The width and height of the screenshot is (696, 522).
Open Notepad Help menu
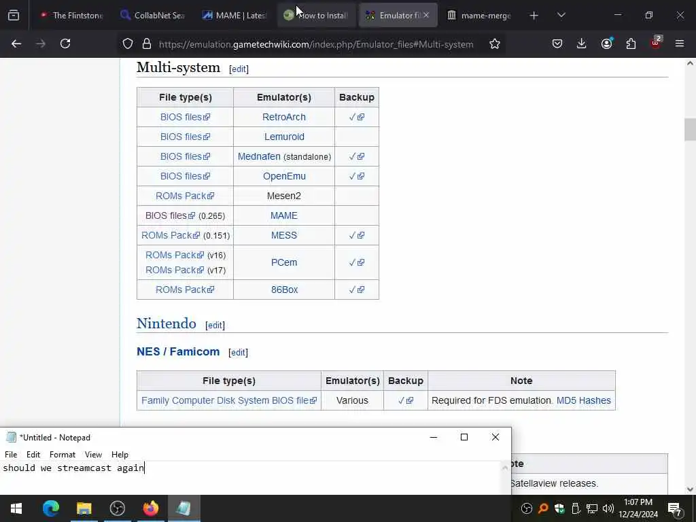tap(120, 455)
